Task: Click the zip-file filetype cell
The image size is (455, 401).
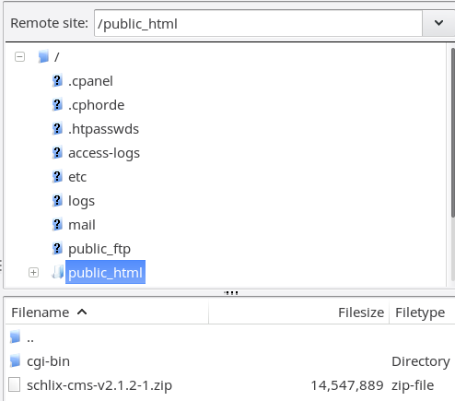Action: [x=413, y=385]
